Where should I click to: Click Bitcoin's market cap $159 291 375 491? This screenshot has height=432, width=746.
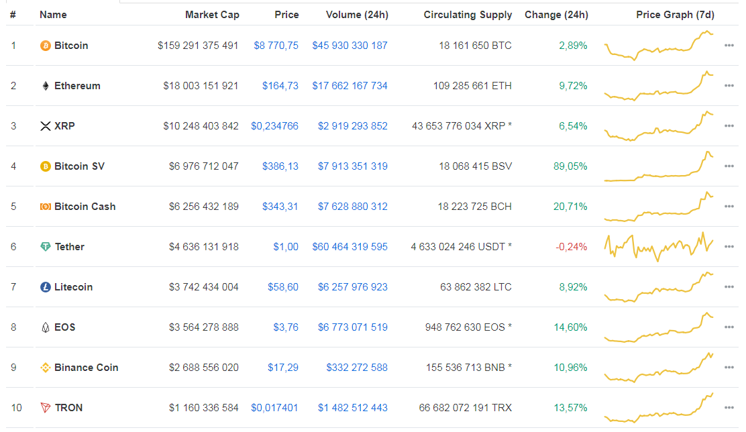(x=198, y=46)
